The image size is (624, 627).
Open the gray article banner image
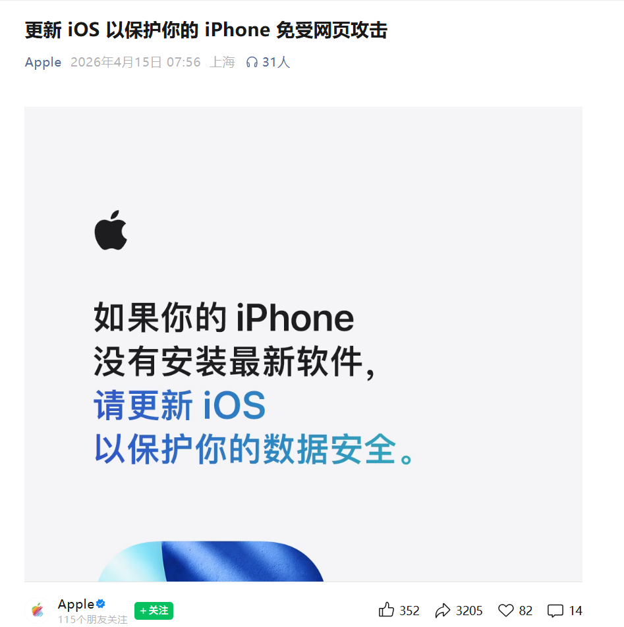coord(303,344)
